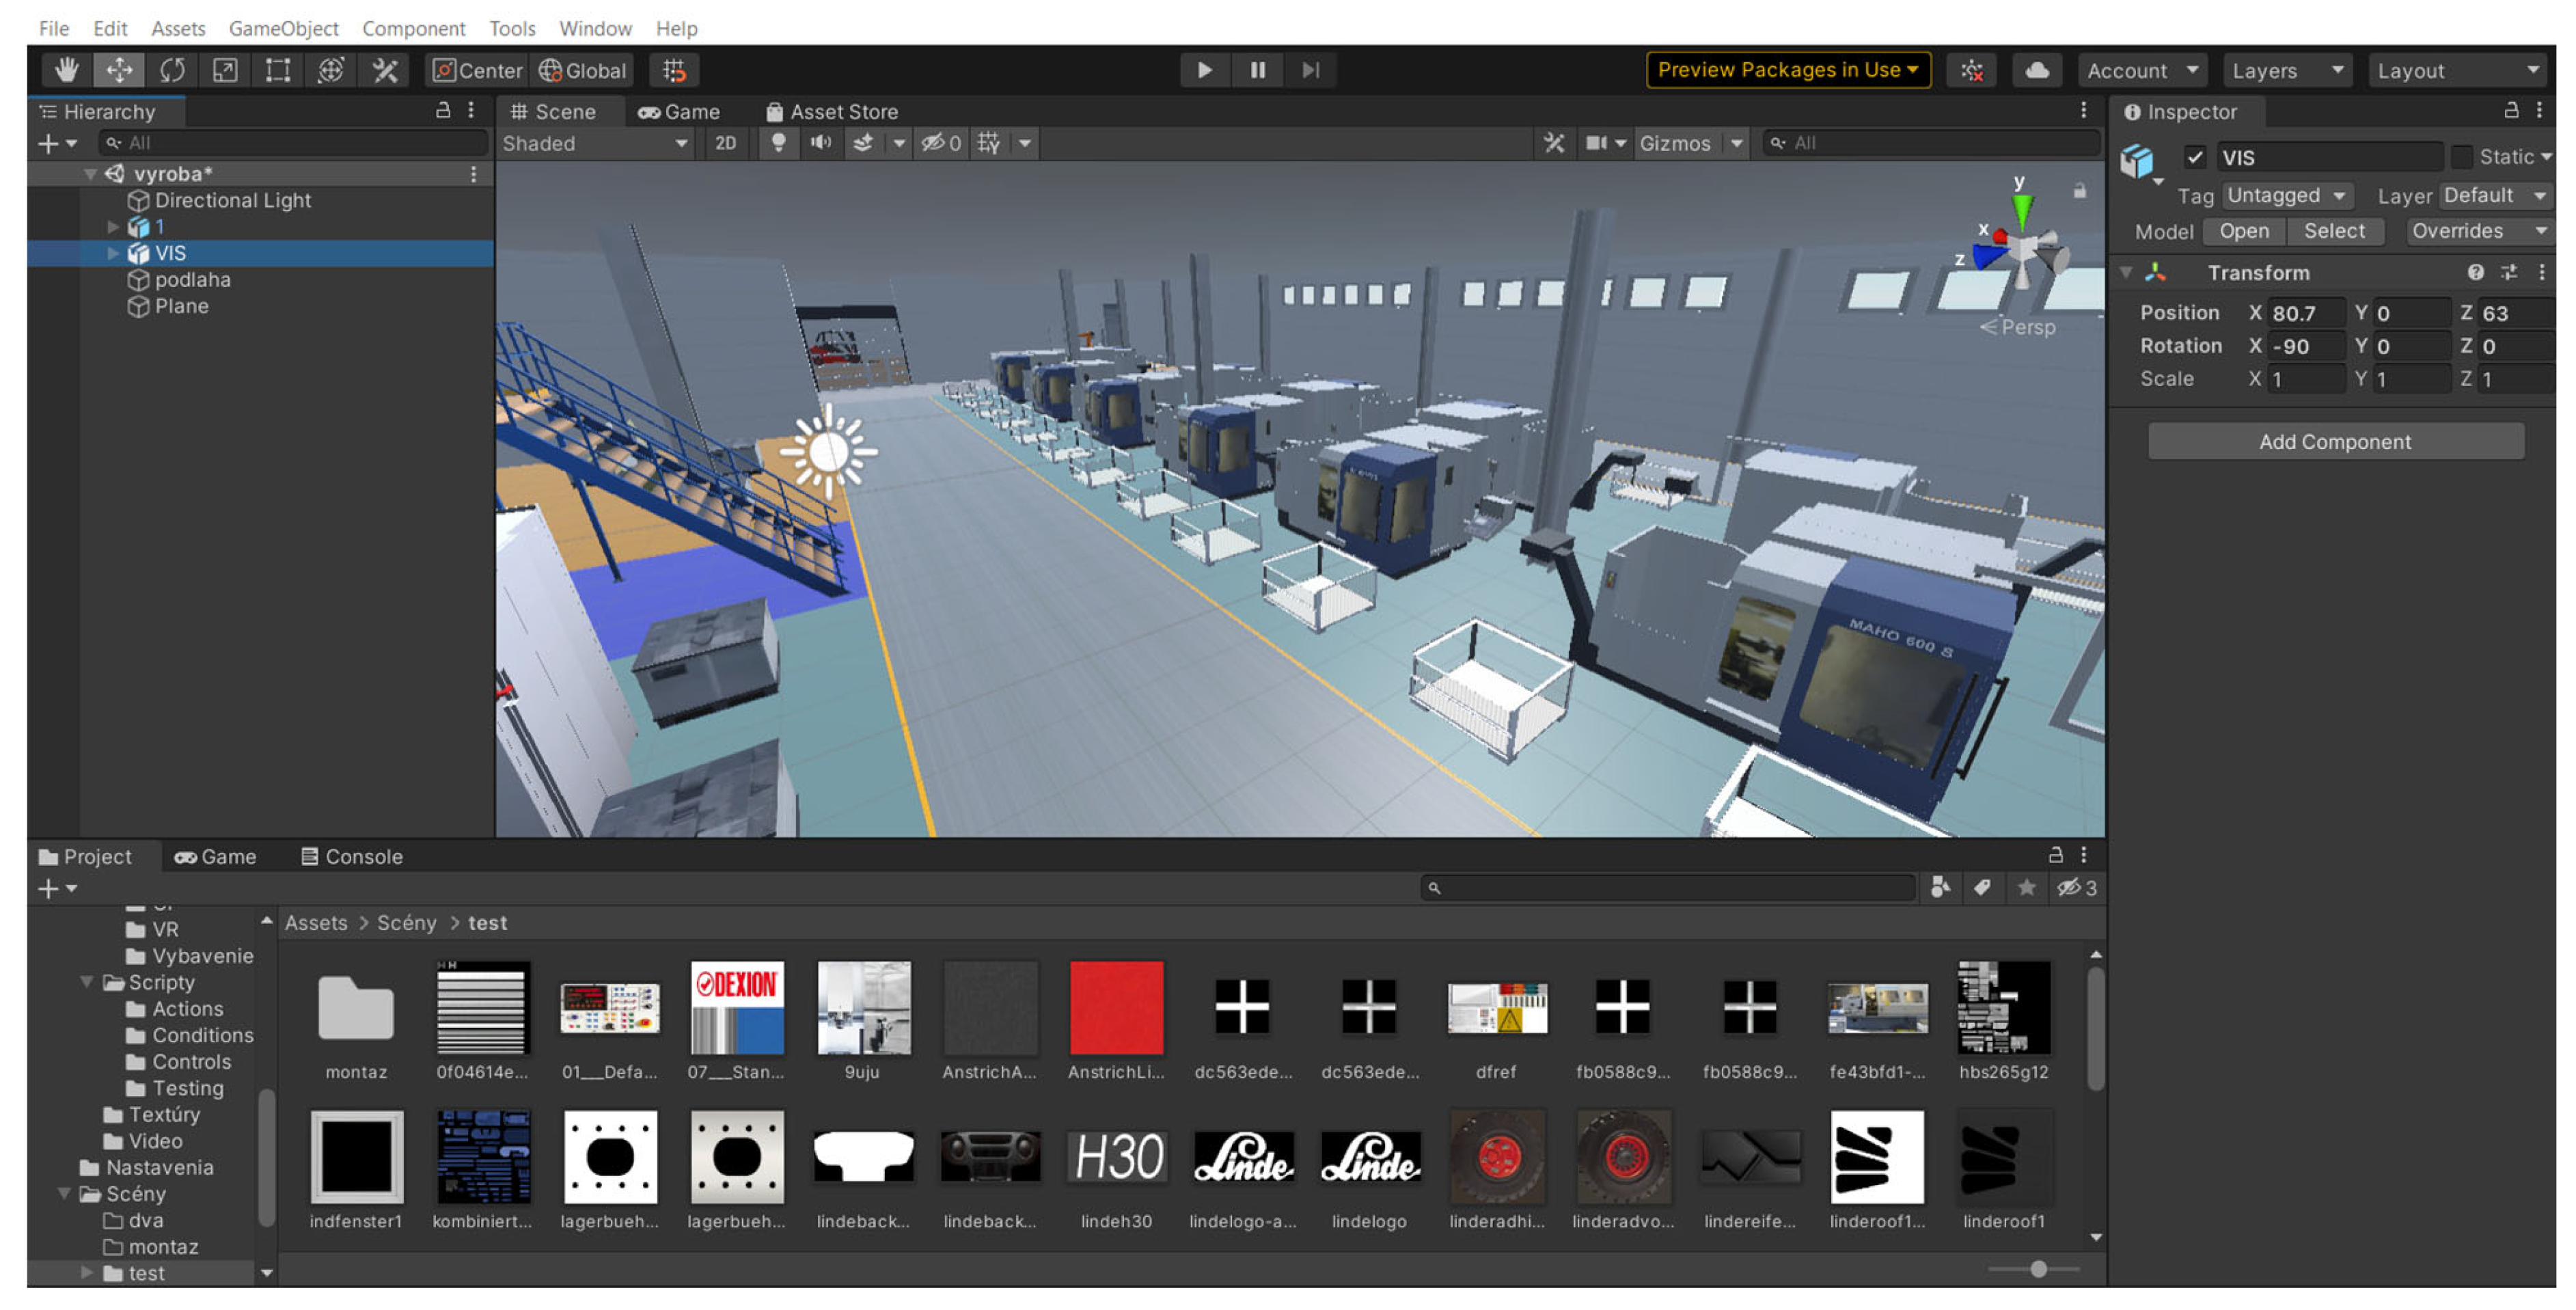Image resolution: width=2576 pixels, height=1310 pixels.
Task: Enable the Static checkbox
Action: coord(2462,157)
